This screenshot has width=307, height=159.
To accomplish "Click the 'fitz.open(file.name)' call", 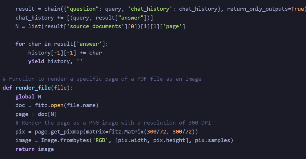I will coord(67,105).
